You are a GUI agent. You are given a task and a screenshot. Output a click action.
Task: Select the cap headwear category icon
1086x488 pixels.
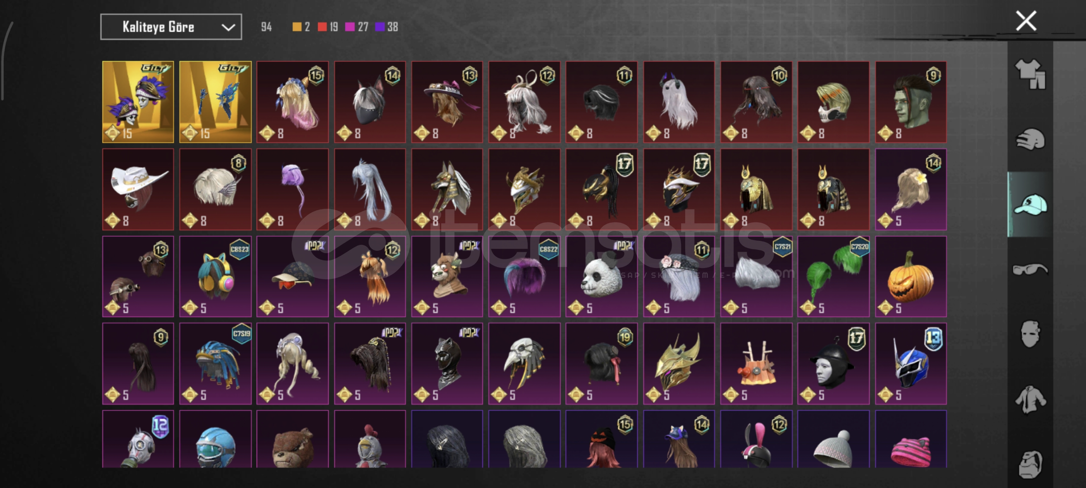pos(1030,204)
